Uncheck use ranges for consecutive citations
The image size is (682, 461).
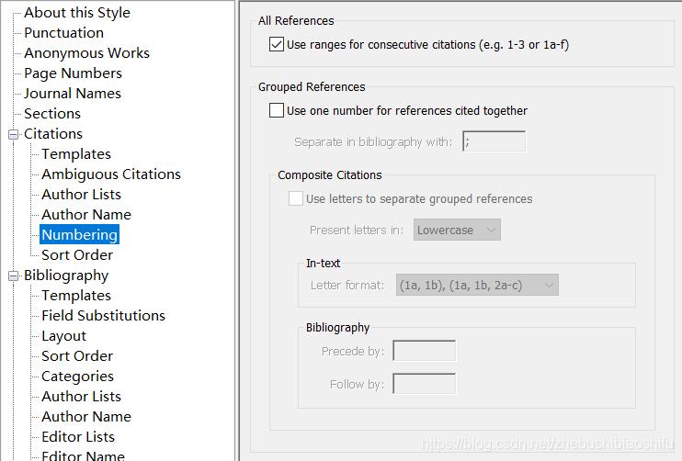click(277, 44)
